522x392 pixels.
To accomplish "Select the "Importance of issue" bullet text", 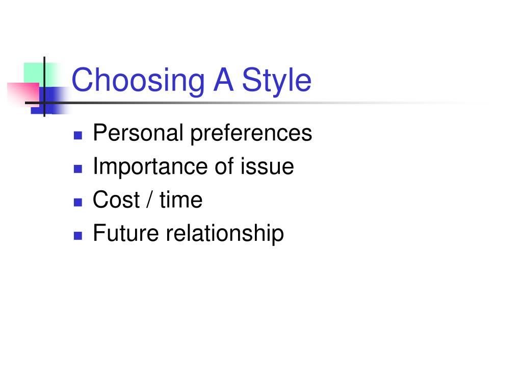I will [193, 166].
